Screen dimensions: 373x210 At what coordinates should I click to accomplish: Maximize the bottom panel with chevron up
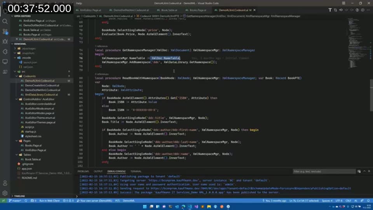coord(364,171)
